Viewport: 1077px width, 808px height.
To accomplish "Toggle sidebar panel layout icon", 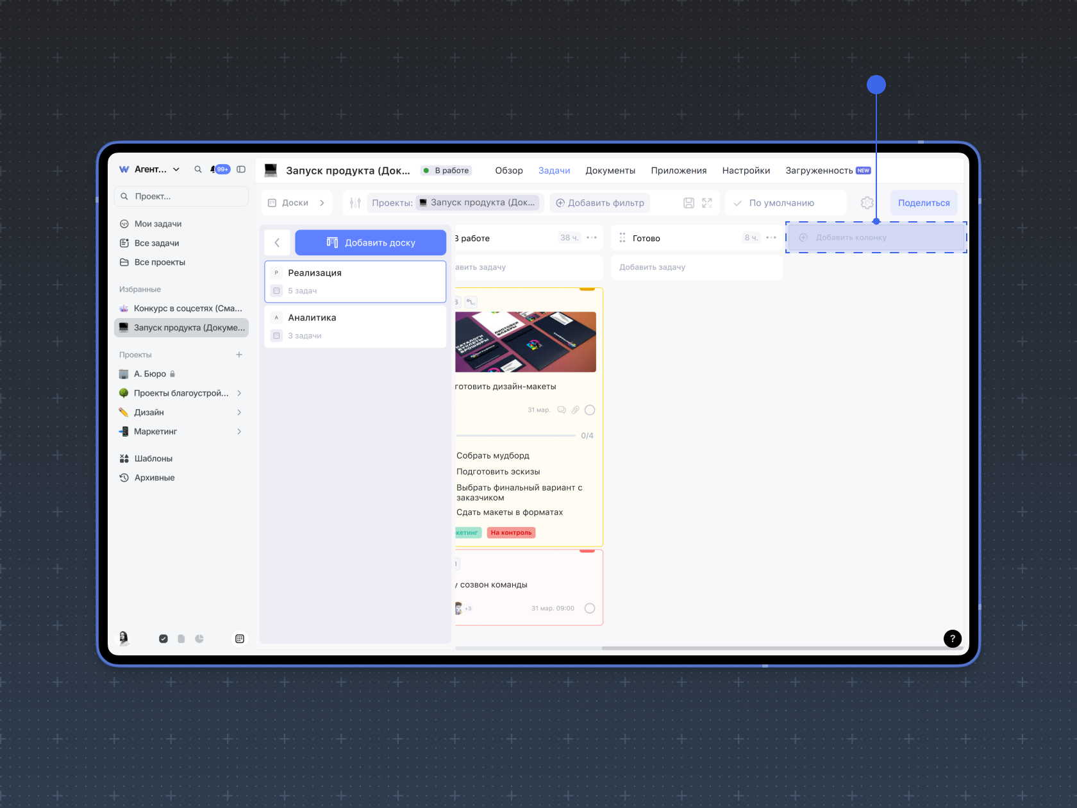I will pos(241,169).
